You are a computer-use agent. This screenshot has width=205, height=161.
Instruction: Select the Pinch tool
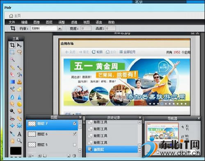coord(19,125)
